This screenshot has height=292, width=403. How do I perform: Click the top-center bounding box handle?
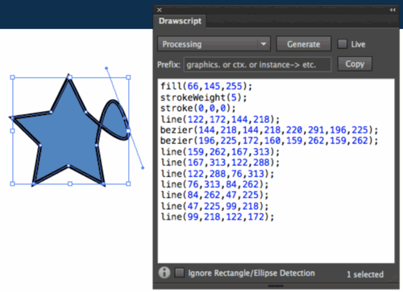(70, 77)
